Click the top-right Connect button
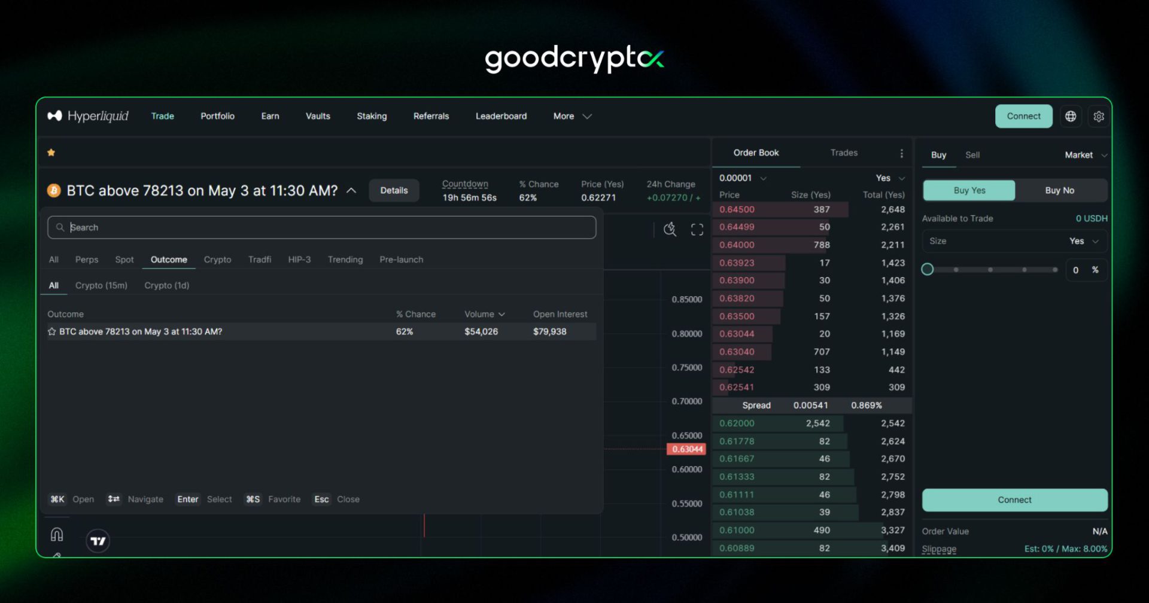This screenshot has height=603, width=1149. [x=1023, y=116]
